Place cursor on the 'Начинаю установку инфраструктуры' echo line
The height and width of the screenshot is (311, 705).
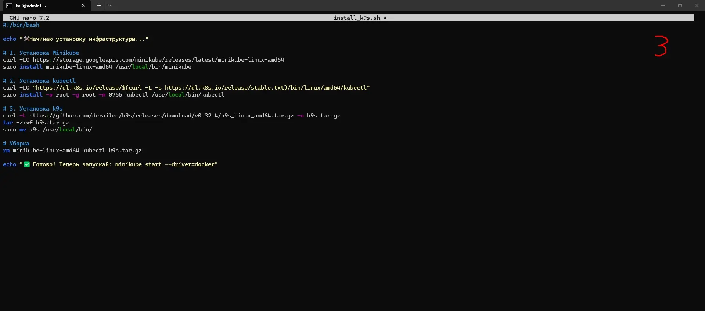[x=76, y=39]
